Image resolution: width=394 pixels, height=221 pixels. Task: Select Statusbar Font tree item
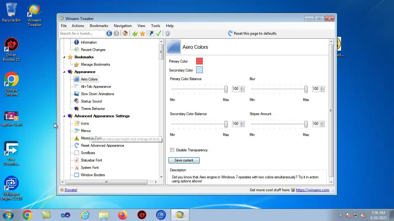(91, 160)
